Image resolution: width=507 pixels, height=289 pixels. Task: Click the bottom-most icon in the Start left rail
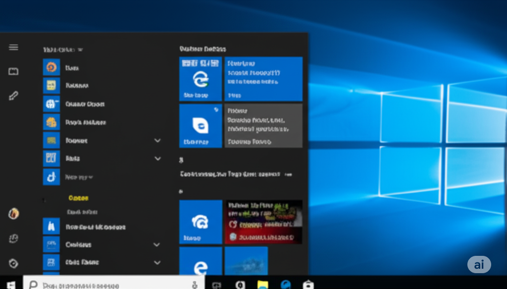coord(13,263)
